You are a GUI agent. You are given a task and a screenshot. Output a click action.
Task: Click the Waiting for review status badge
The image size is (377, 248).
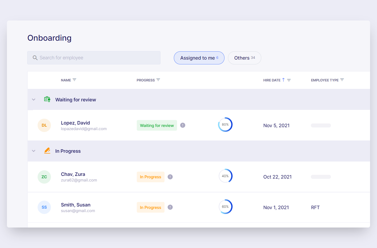pyautogui.click(x=157, y=125)
